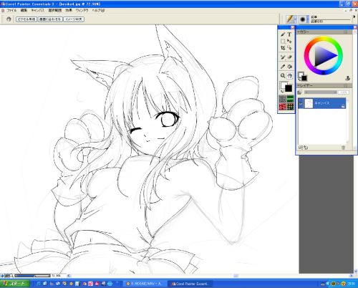Open the Edit (編集) menu
Screen dimensions: 358x288
tap(24, 11)
